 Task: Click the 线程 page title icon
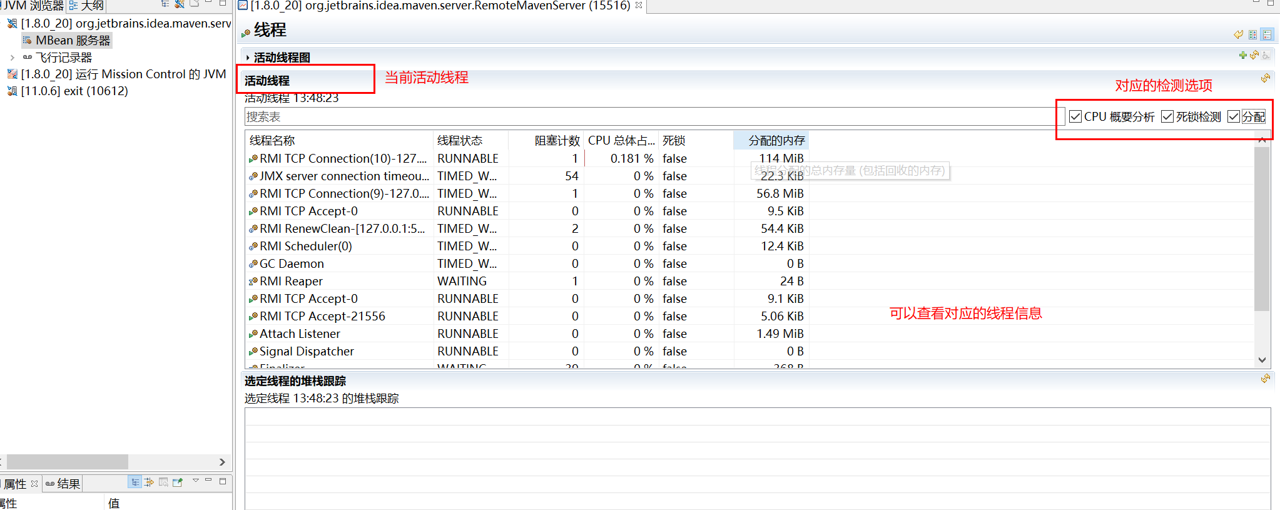pos(246,32)
